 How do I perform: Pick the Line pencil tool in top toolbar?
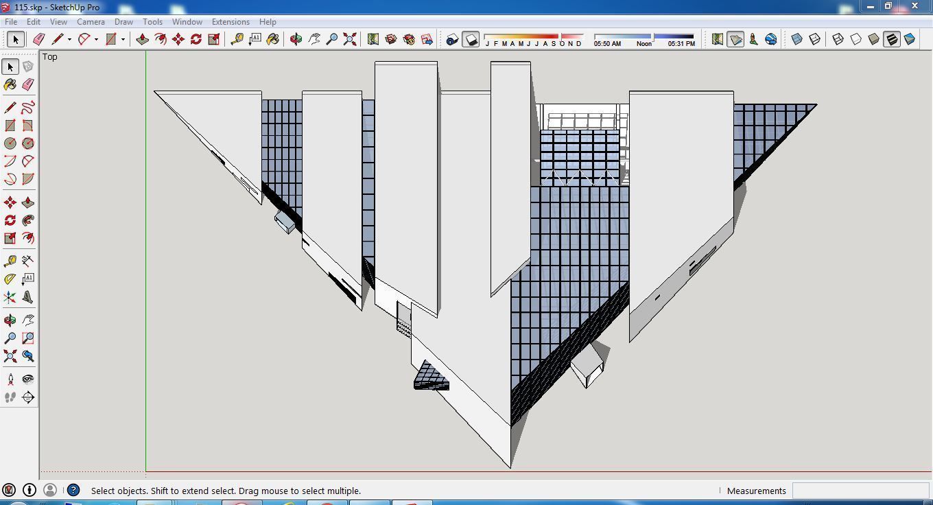coord(57,40)
